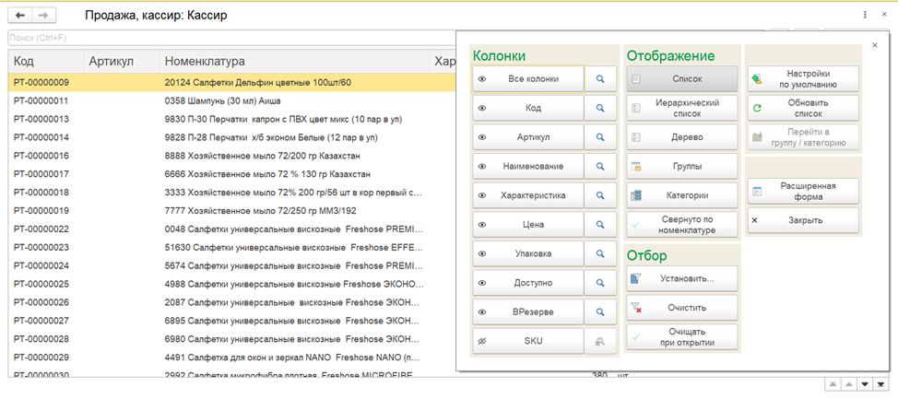The height and width of the screenshot is (399, 898).
Task: Jump to the list bottom arrow
Action: 881,384
